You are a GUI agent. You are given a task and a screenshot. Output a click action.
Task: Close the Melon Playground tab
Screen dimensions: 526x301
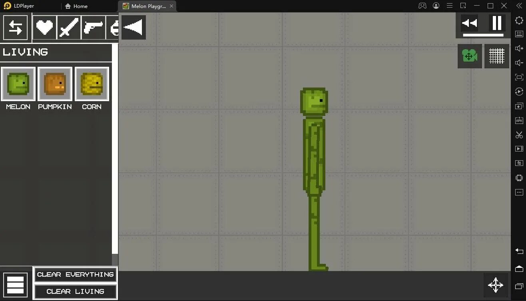click(x=171, y=6)
